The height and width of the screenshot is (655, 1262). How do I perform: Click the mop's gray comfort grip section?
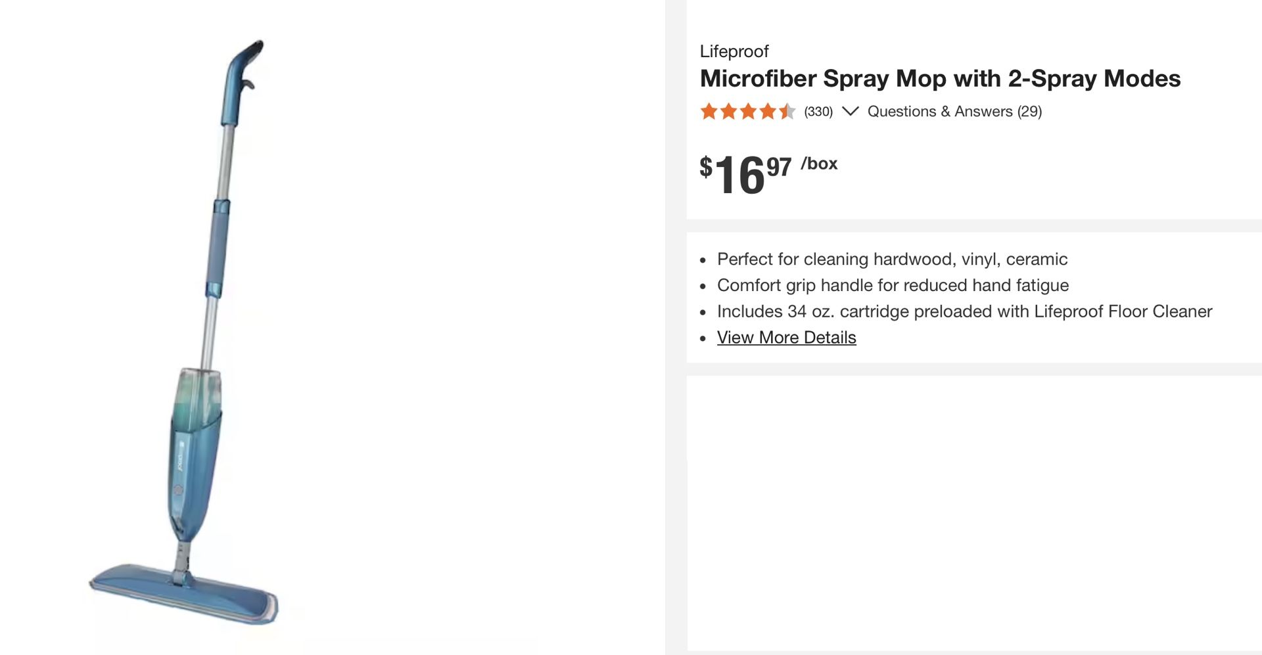click(x=217, y=250)
